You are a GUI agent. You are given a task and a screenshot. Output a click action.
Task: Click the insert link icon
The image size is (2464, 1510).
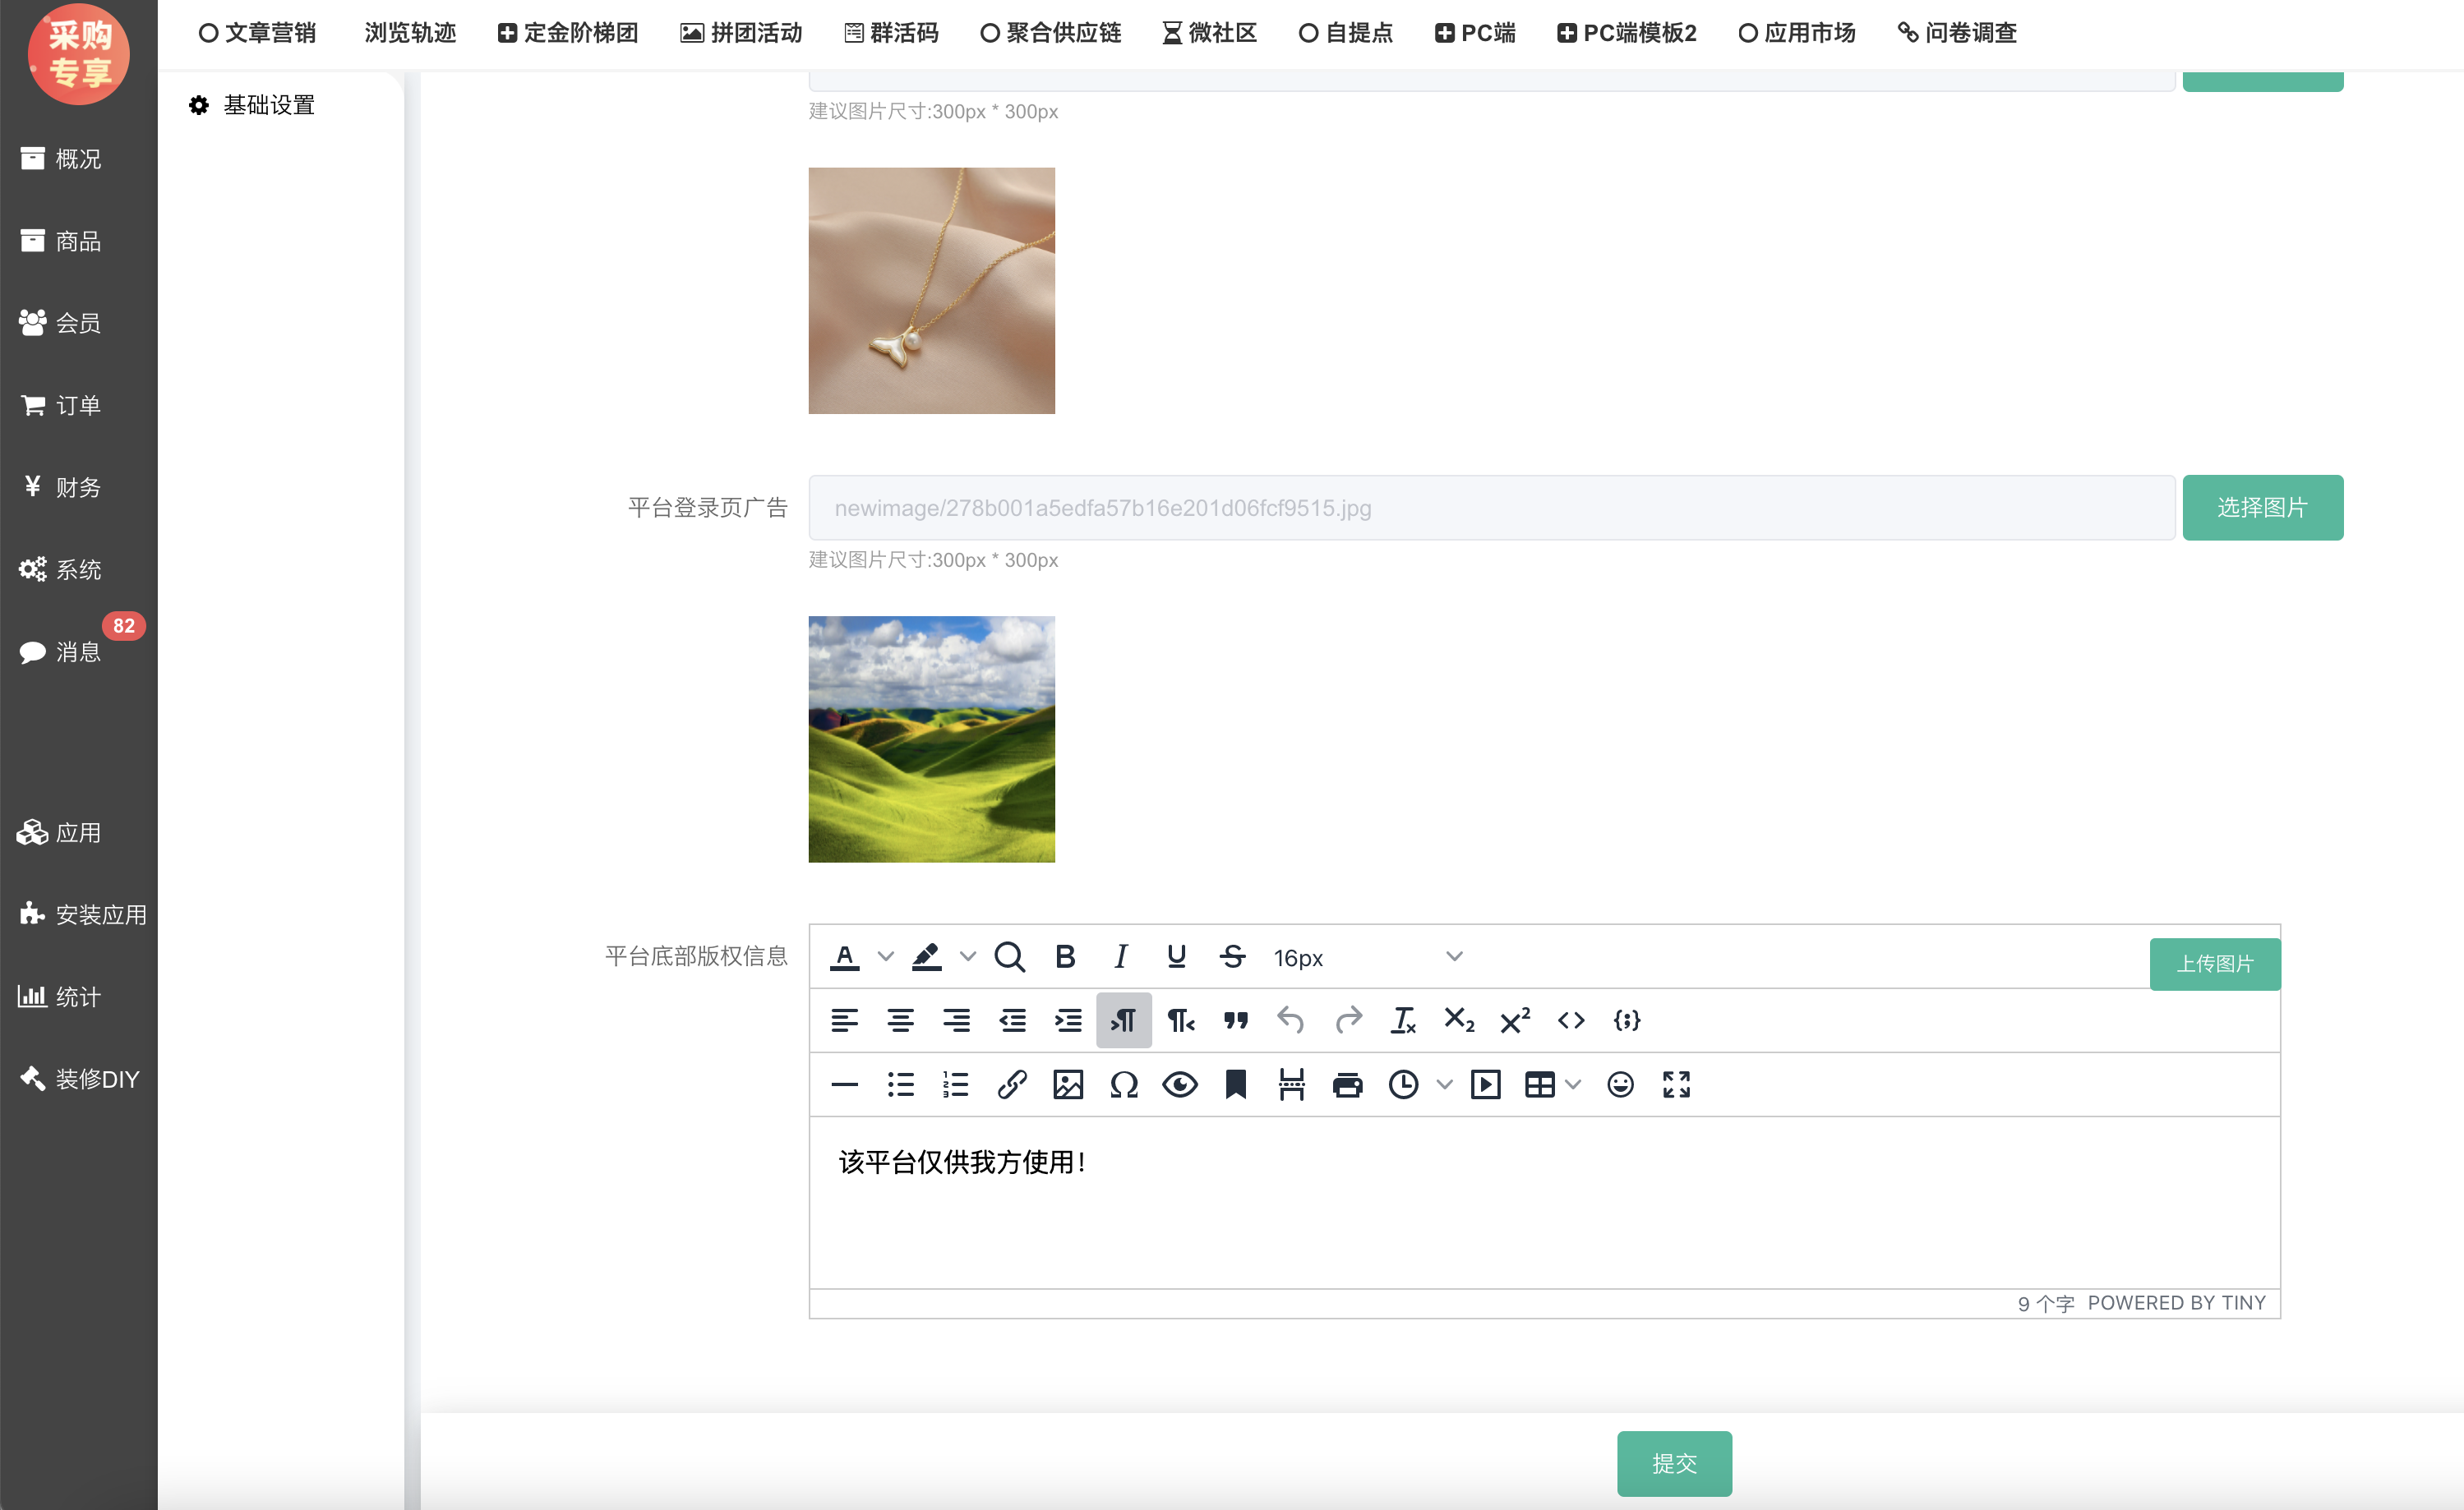[1012, 1084]
